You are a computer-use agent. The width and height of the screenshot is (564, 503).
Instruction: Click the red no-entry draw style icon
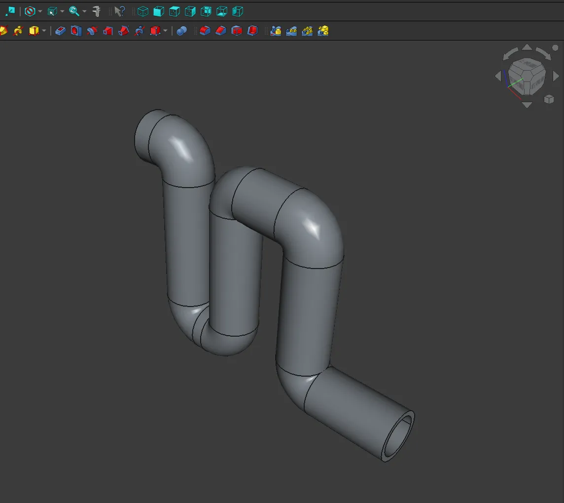[x=30, y=11]
